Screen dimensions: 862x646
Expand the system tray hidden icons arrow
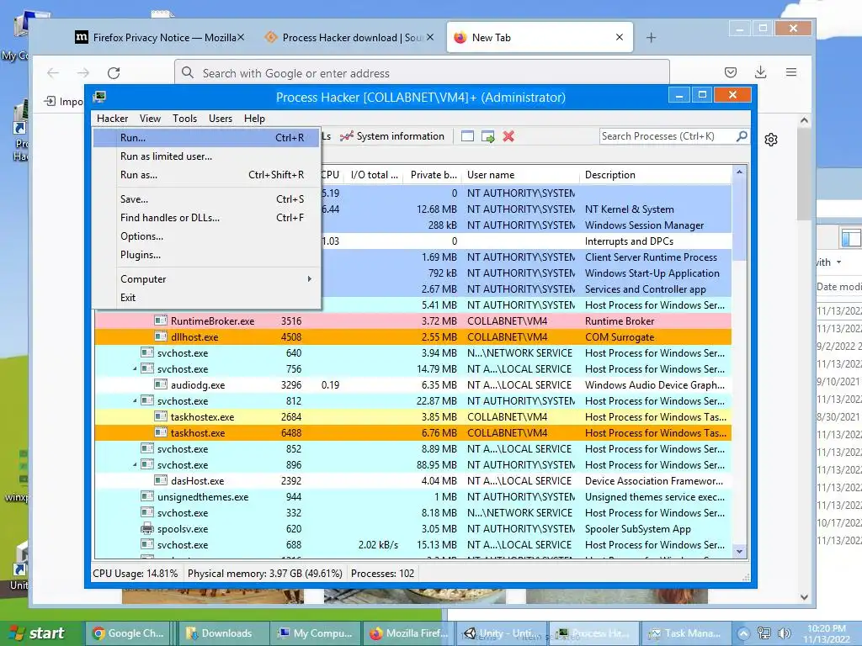click(x=743, y=633)
